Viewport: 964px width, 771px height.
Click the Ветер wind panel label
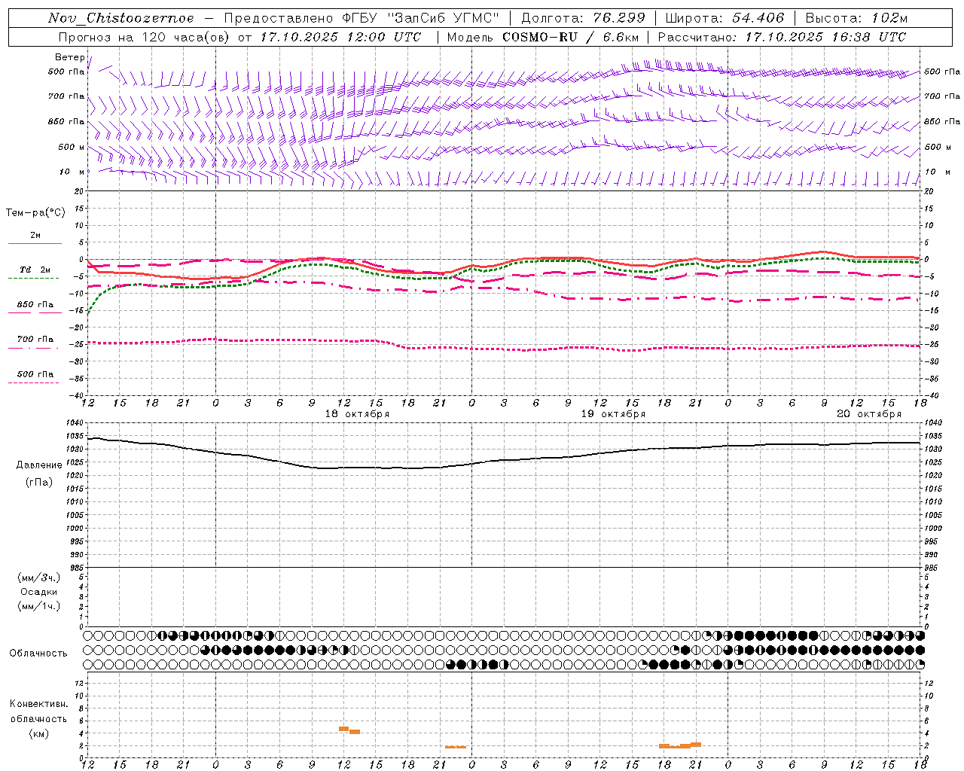click(x=69, y=57)
